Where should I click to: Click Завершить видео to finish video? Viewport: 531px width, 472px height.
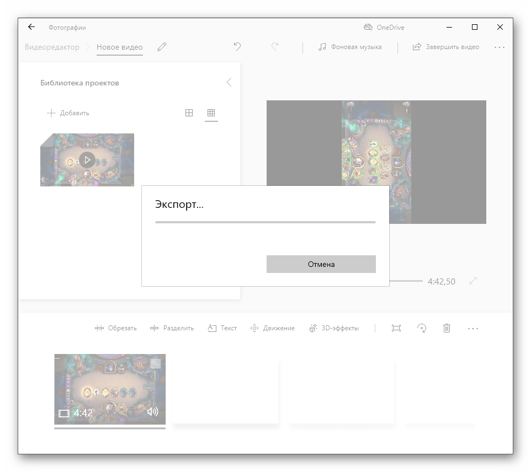[x=446, y=47]
